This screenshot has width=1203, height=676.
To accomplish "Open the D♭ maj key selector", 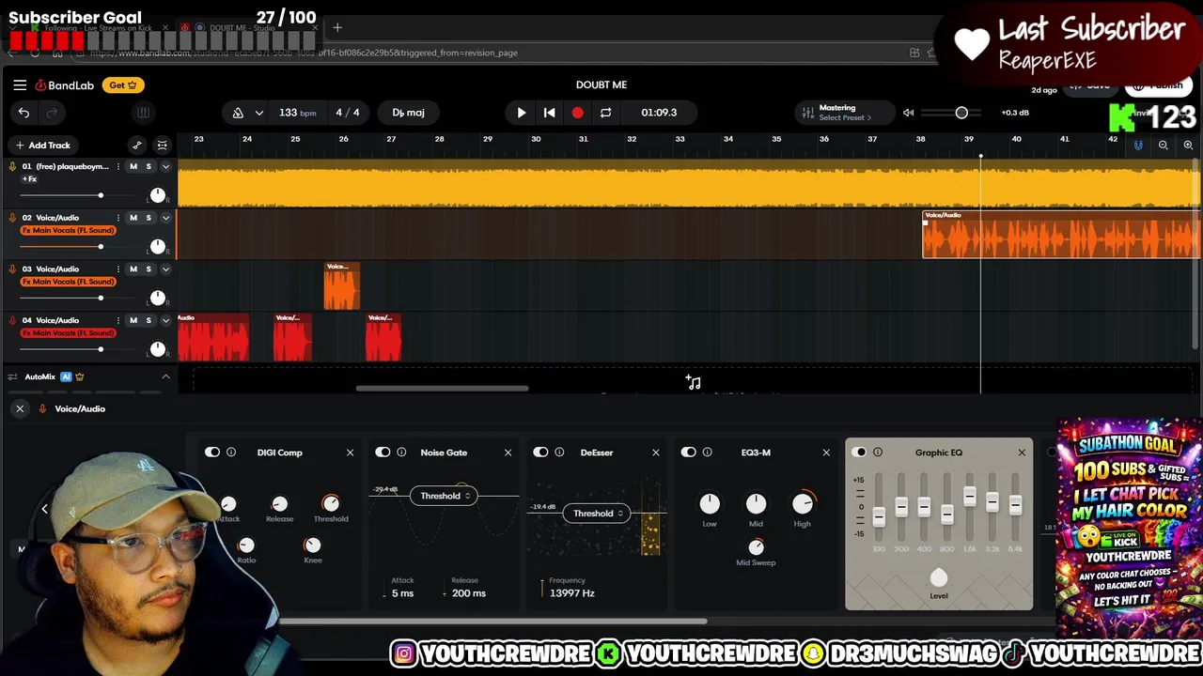I will (x=408, y=113).
